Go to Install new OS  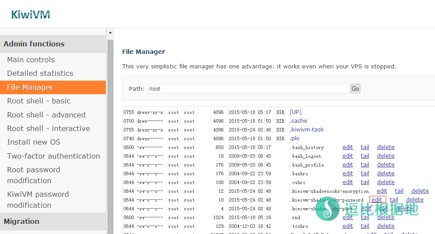point(33,142)
